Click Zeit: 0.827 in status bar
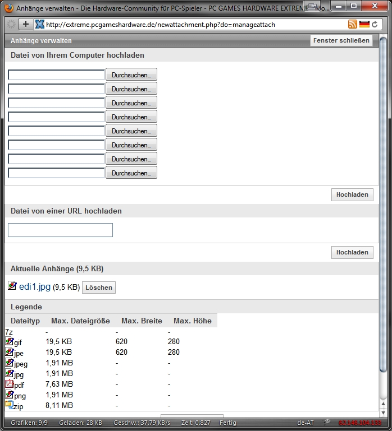Screen dimensions: 392x431 click(195, 423)
